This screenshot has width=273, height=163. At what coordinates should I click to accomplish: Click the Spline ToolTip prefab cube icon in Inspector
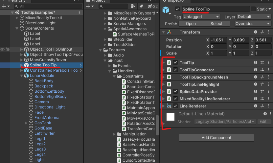[x=166, y=10]
